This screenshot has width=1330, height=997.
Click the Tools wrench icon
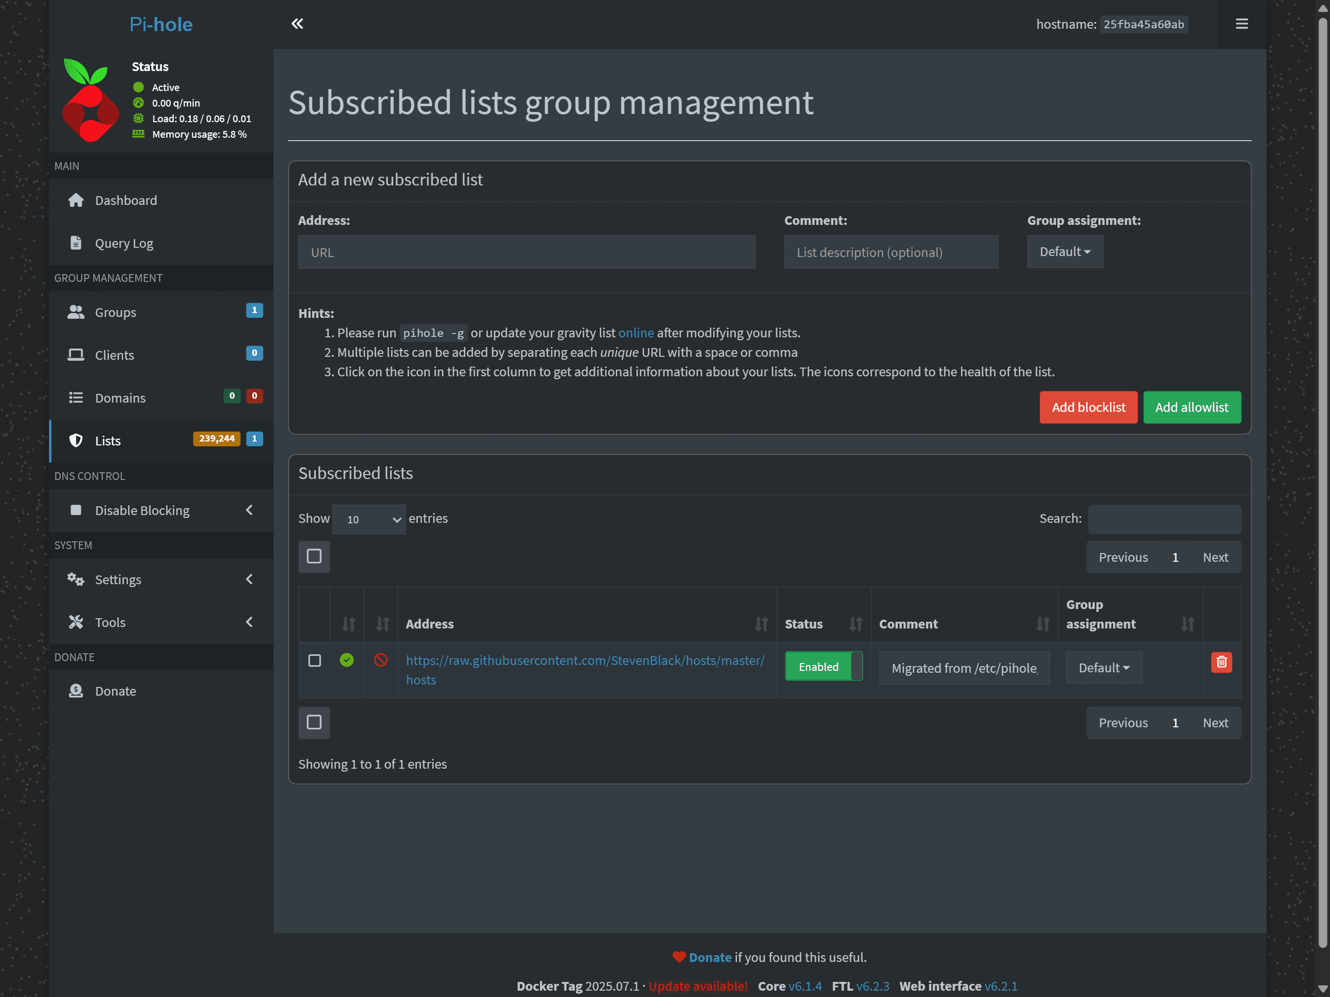point(76,622)
